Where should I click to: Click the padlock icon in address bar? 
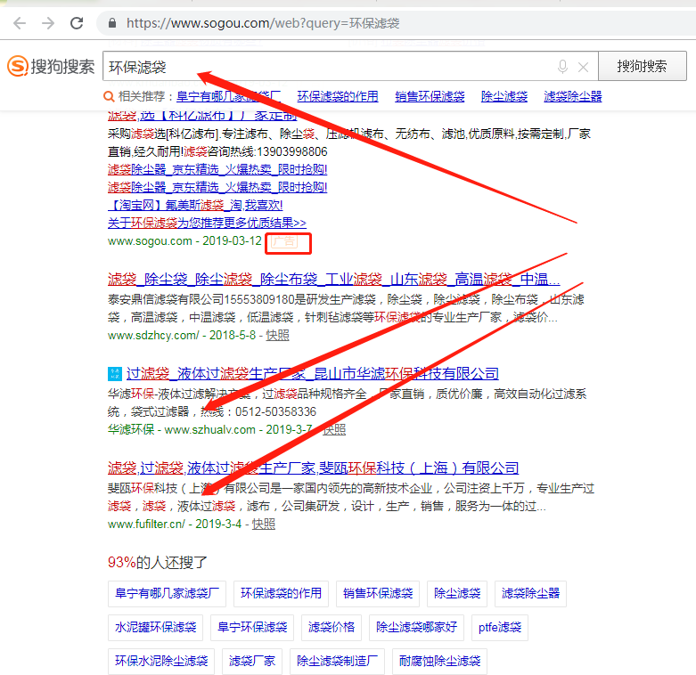tap(112, 23)
